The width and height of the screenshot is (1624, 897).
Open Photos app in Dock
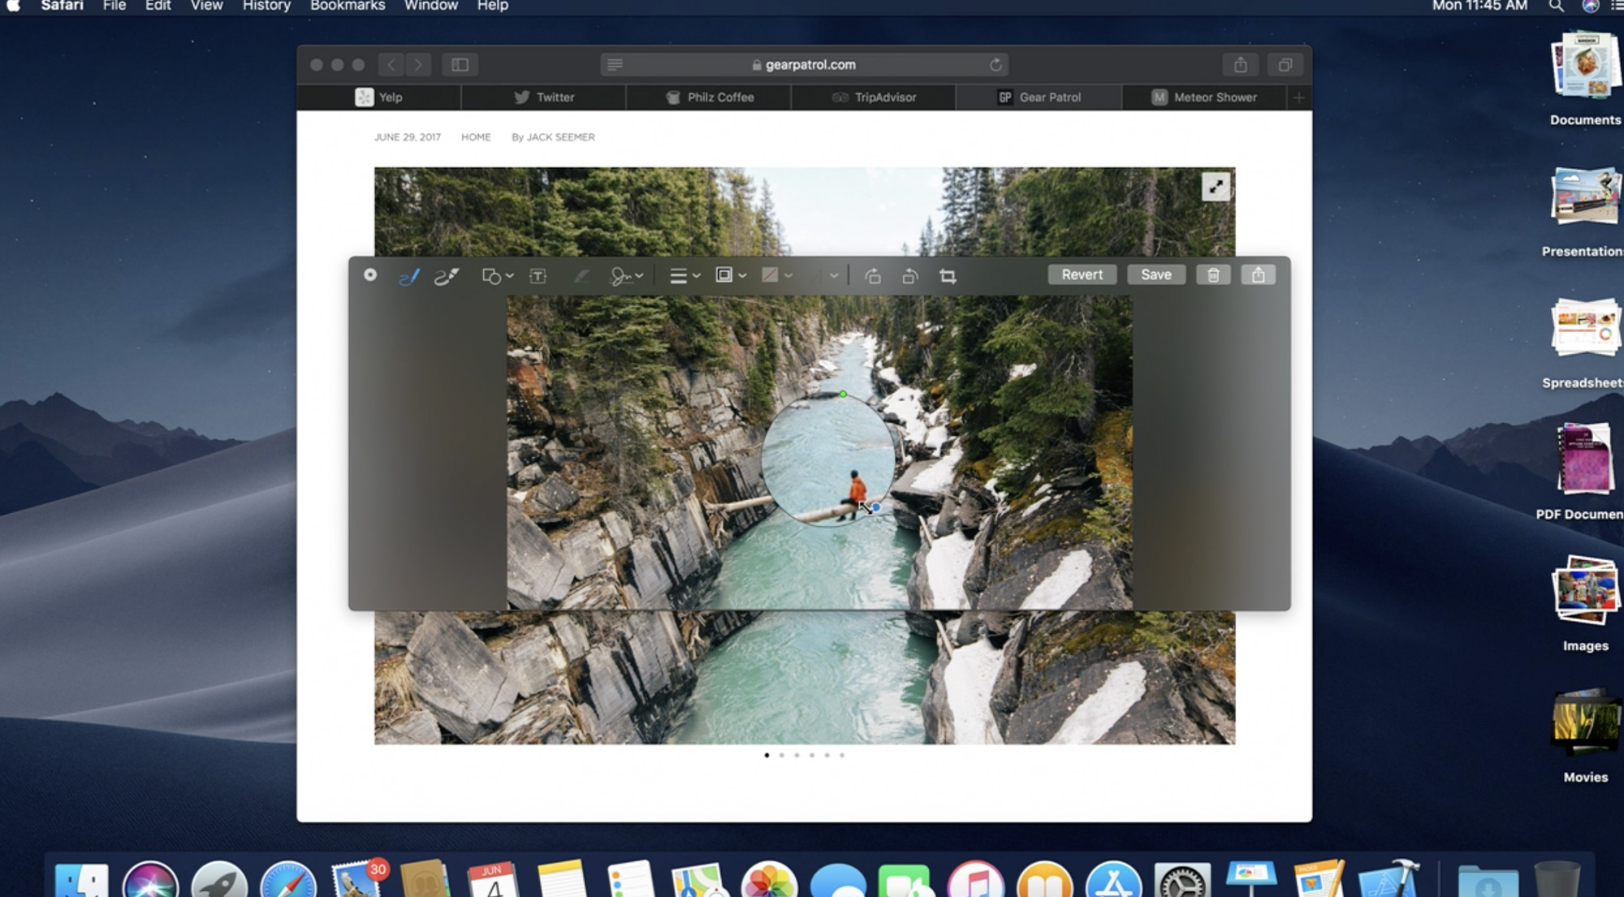(769, 880)
